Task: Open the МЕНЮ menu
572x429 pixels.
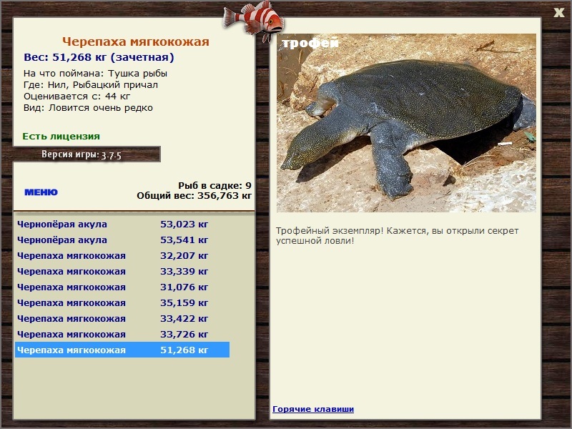Action: point(41,192)
